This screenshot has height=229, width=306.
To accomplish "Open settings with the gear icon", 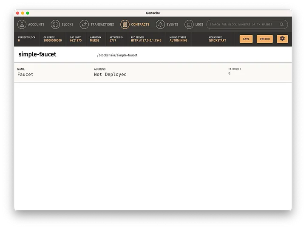I will (282, 39).
